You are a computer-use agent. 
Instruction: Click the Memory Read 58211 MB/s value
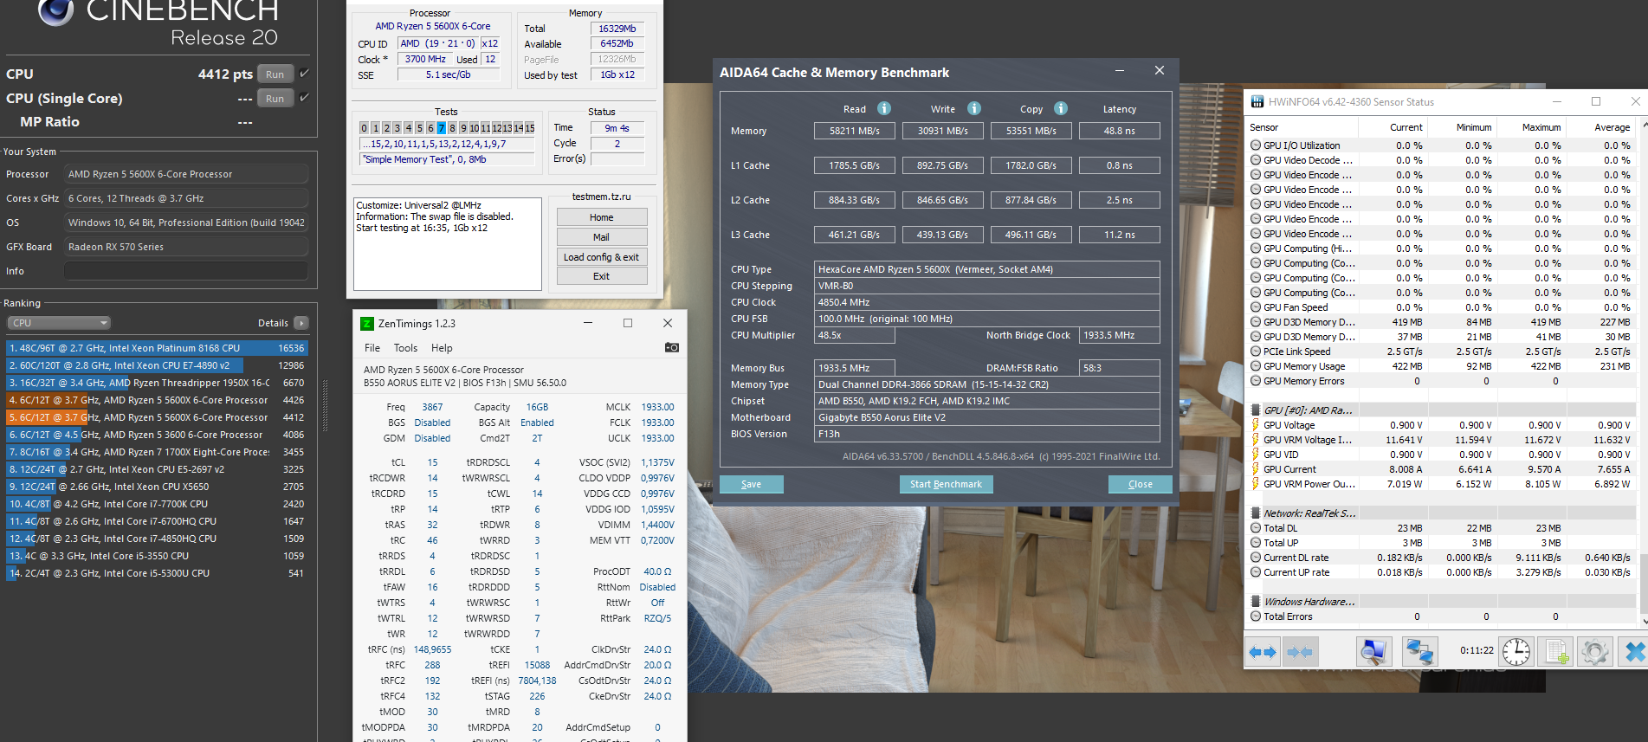point(855,131)
